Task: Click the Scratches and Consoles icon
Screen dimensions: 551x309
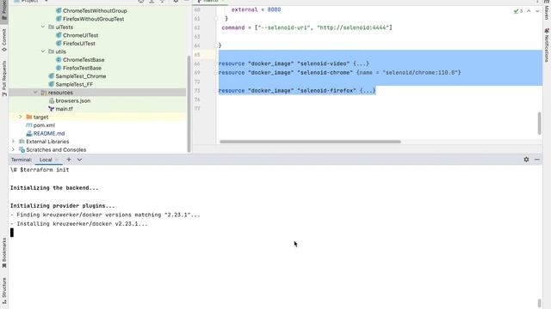Action: point(22,149)
